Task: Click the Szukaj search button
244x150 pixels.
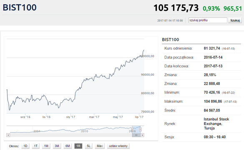Action: pyautogui.click(x=235, y=20)
